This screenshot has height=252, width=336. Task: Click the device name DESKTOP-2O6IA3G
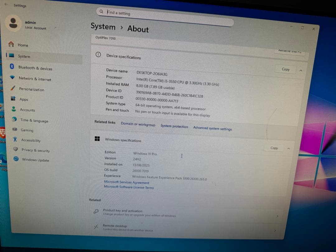tap(152, 73)
